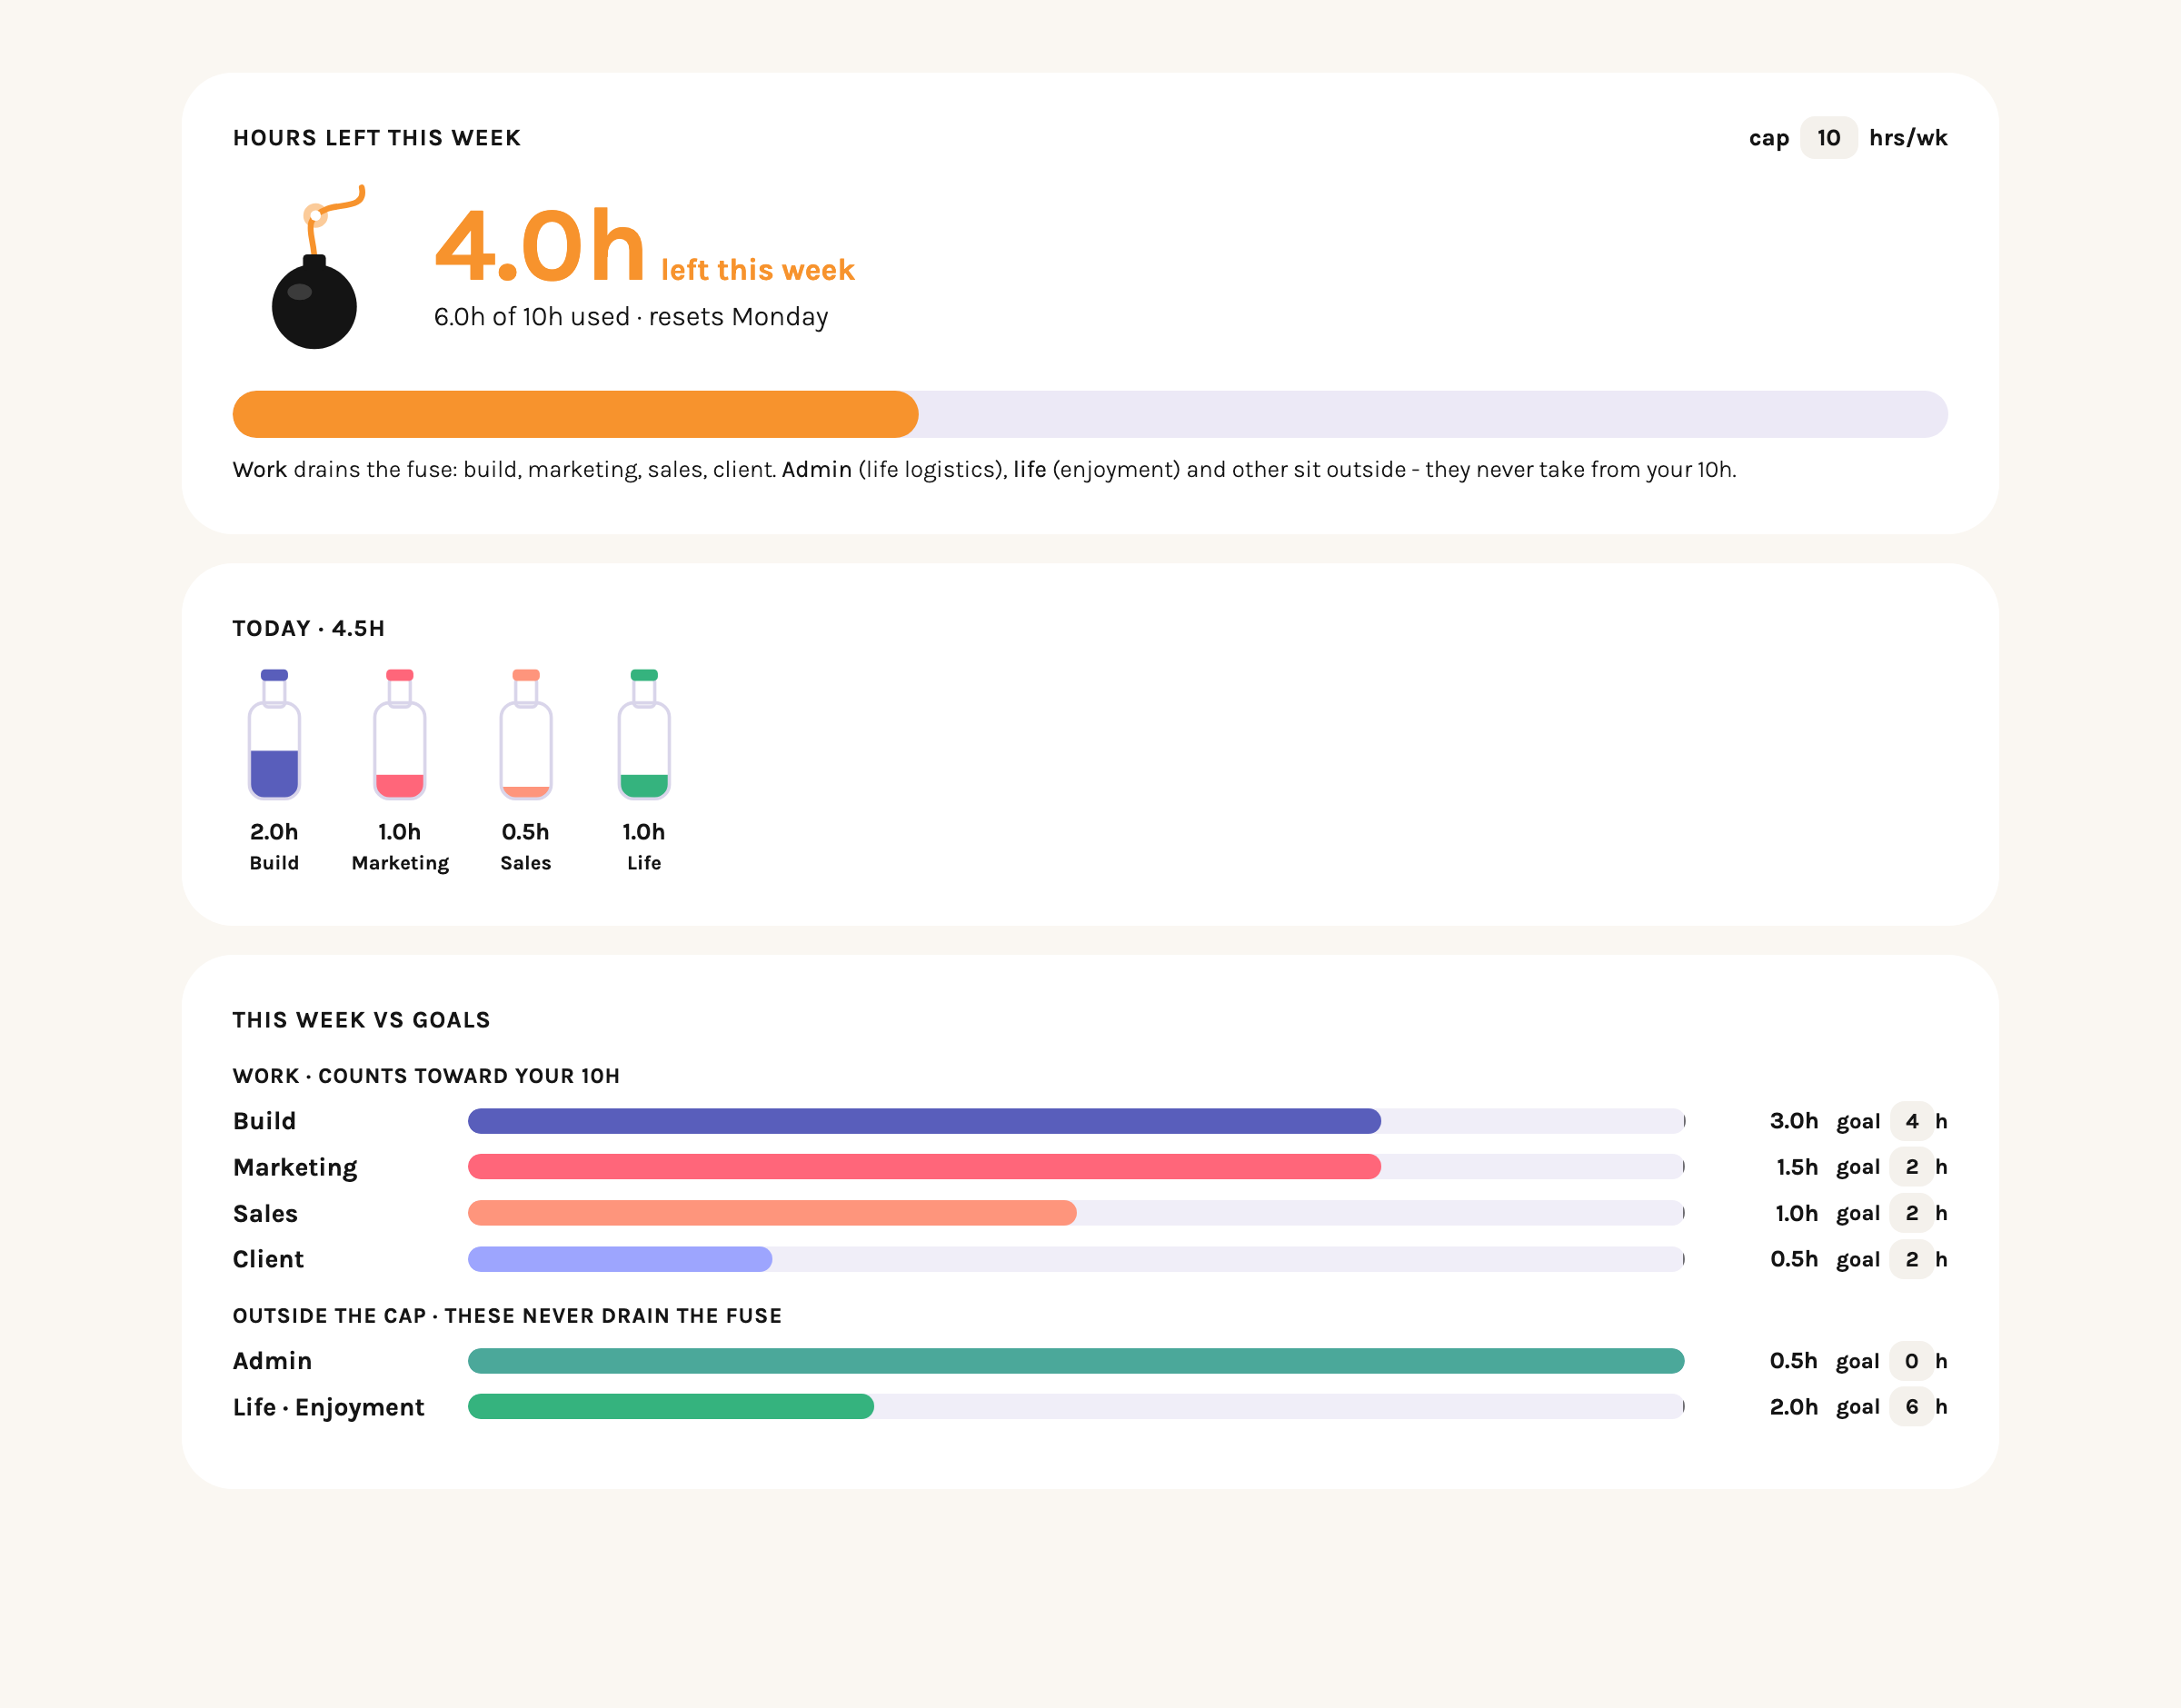
Task: Click the 'Work drains the fuse' explanation text
Action: pos(985,470)
